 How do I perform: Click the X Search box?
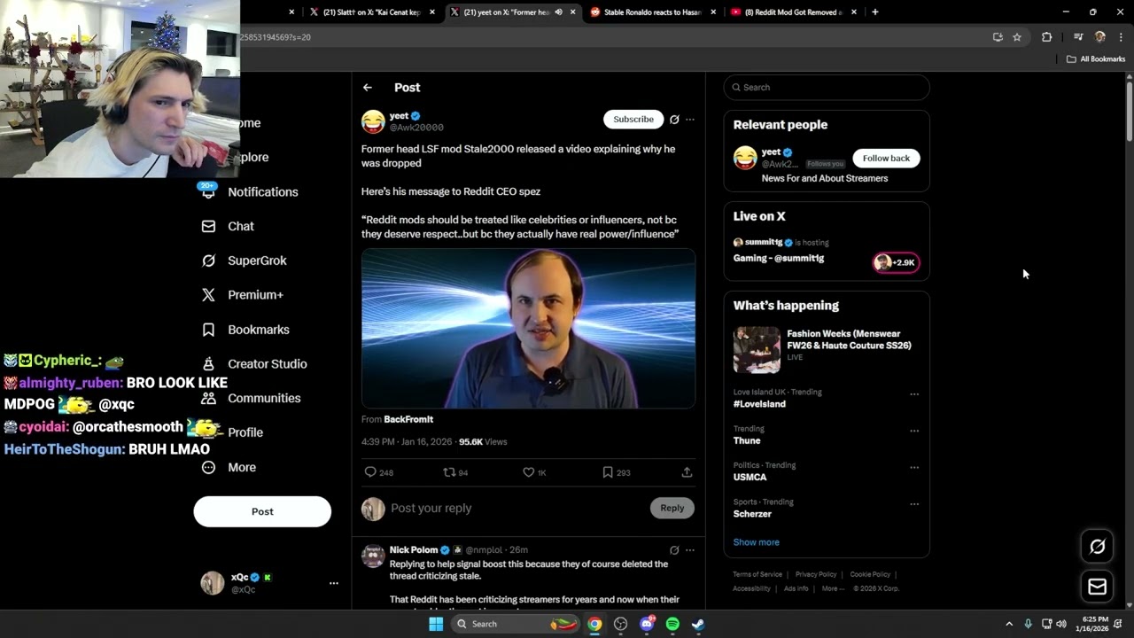click(827, 87)
